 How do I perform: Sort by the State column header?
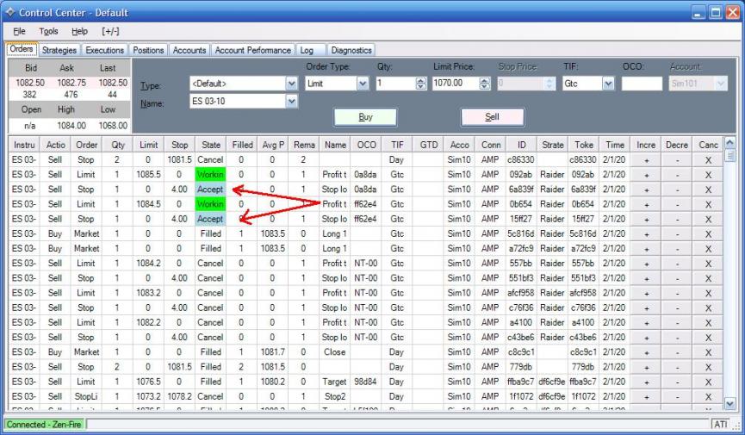coord(210,145)
